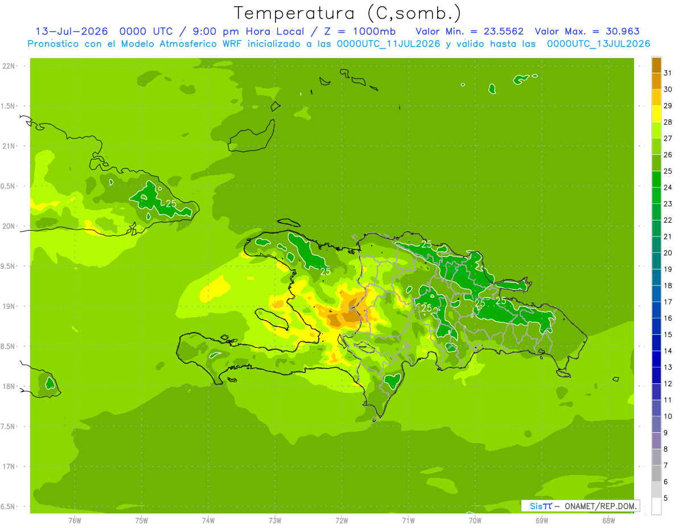Image resolution: width=683 pixels, height=528 pixels.
Task: Click the '75W' longitude axis label
Action: click(x=142, y=521)
